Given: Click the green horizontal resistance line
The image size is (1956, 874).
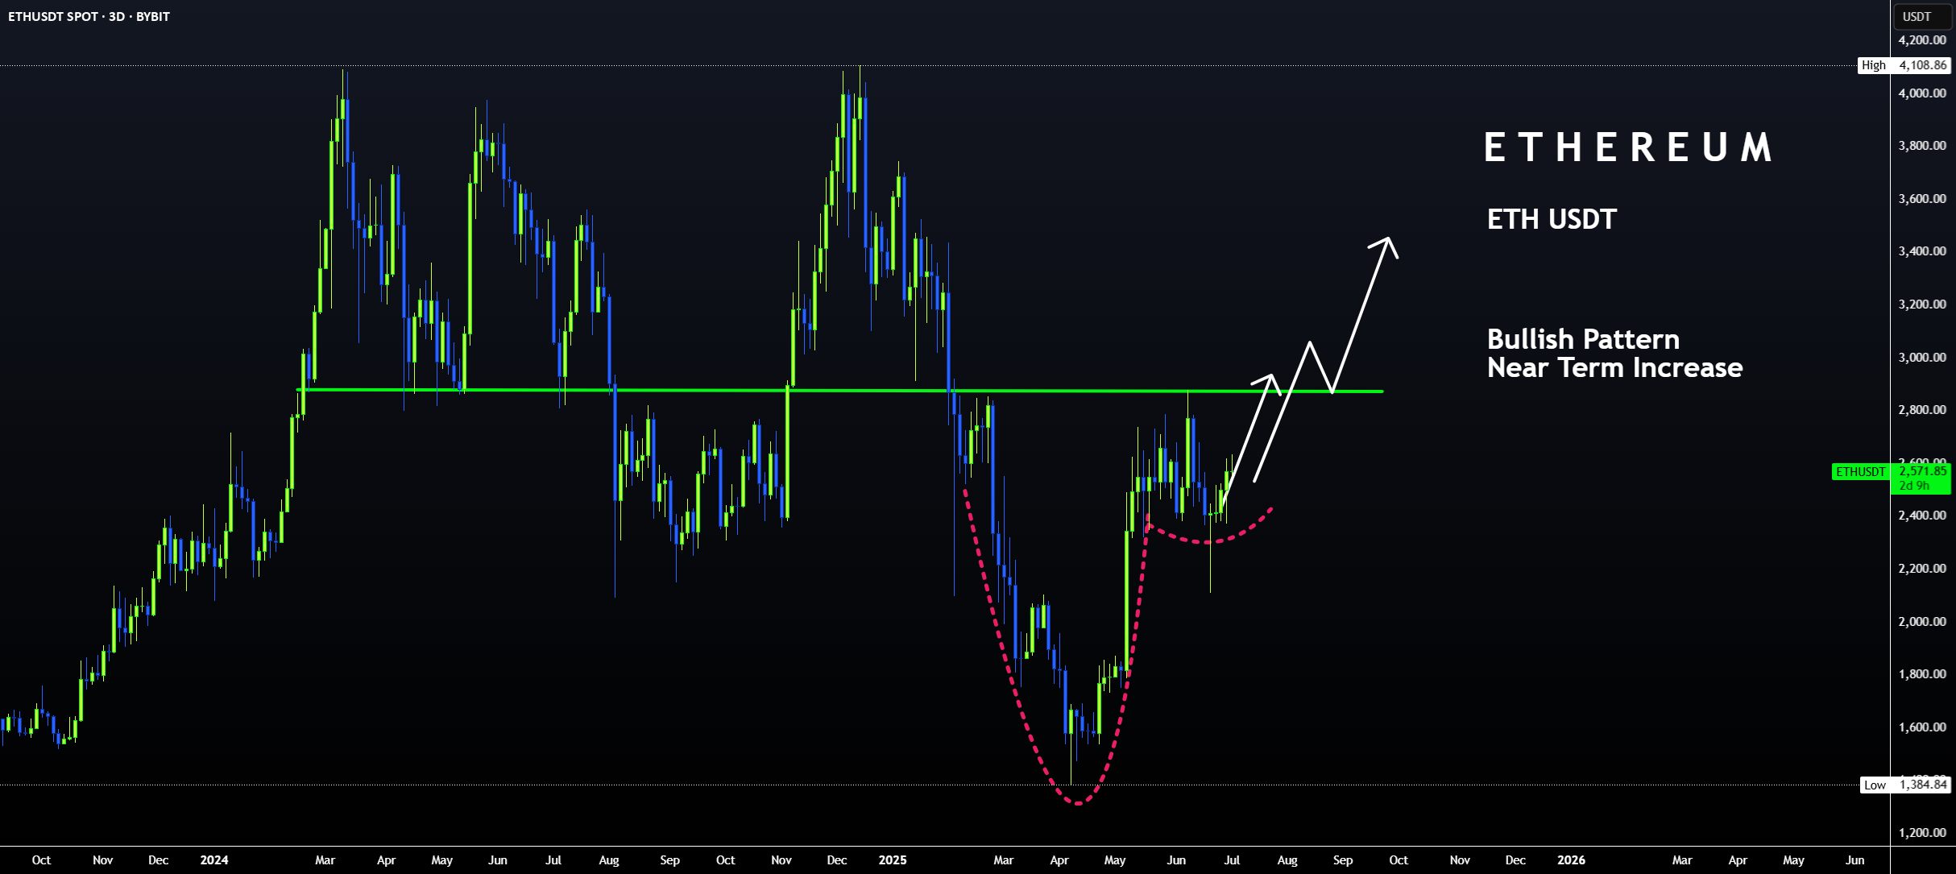Looking at the screenshot, I should 840,391.
